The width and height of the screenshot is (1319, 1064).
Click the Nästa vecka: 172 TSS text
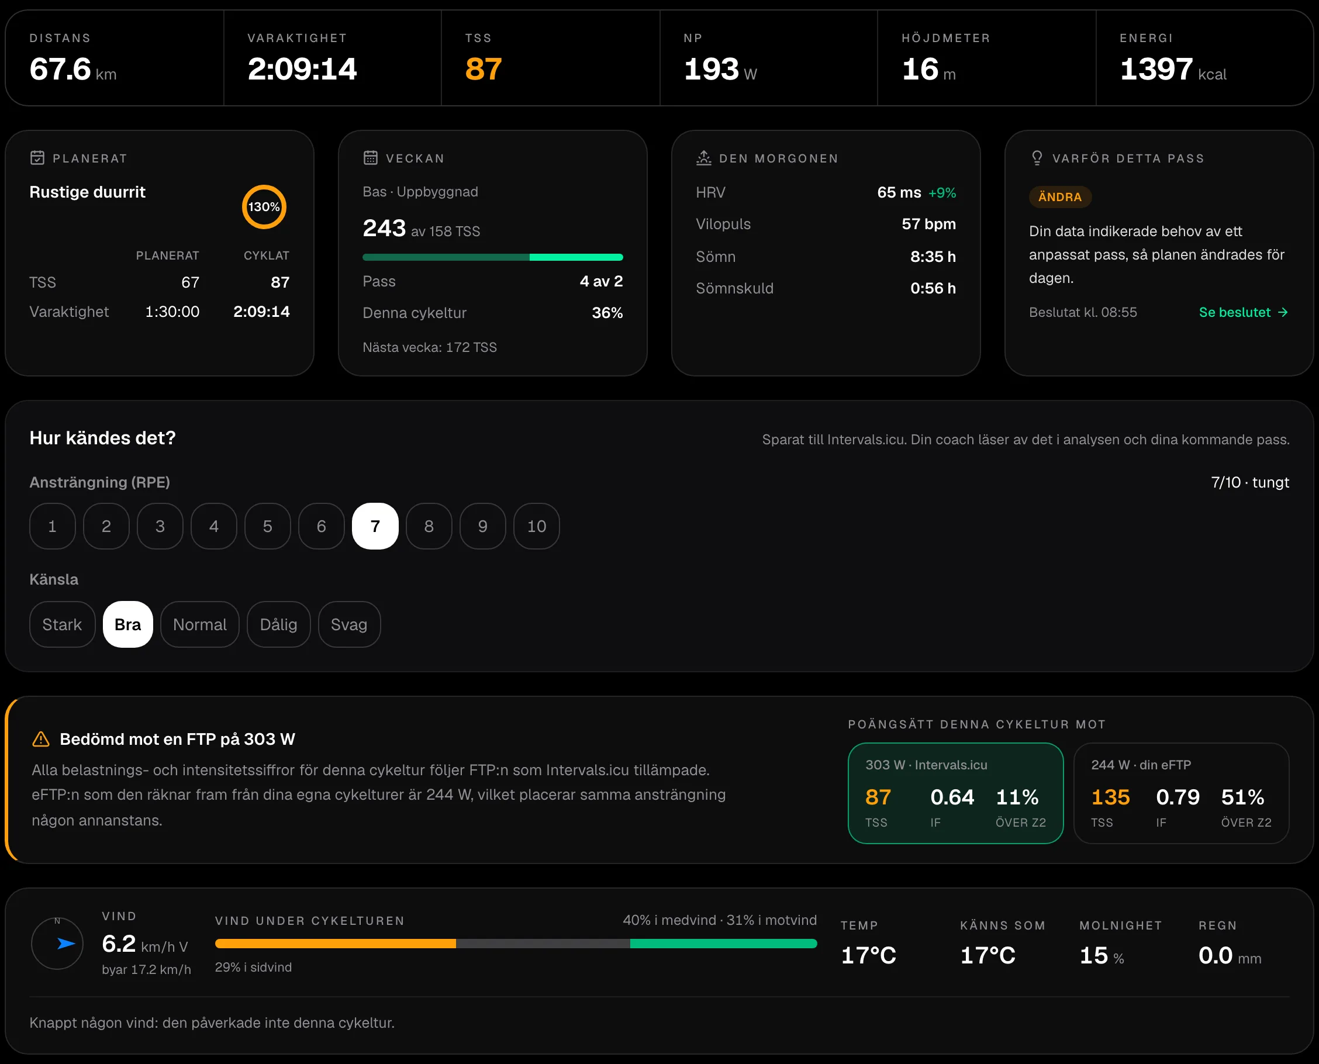430,347
